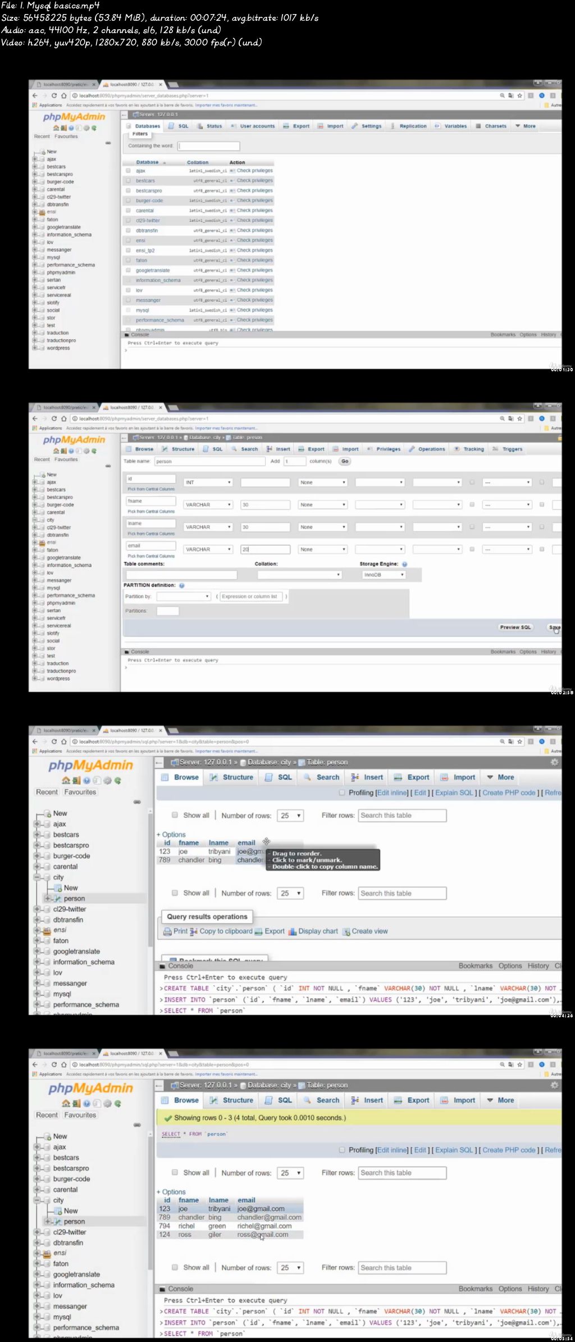Open the InnoDB storage engine dropdown

[x=384, y=575]
